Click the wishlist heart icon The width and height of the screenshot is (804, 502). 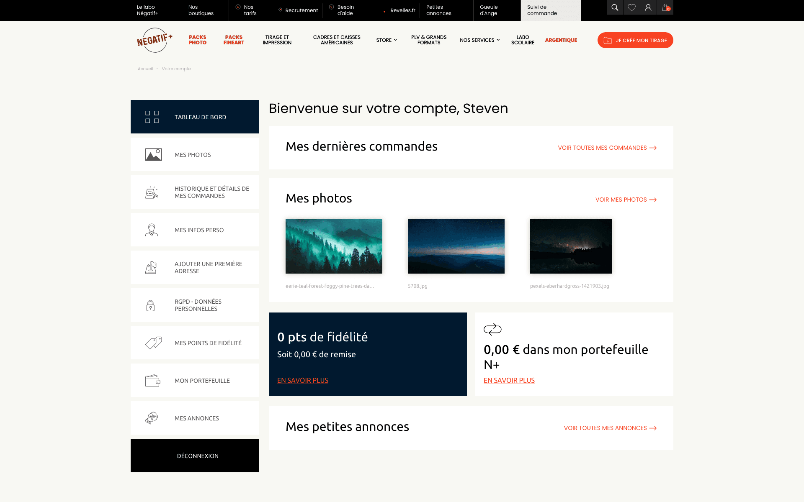pyautogui.click(x=631, y=8)
